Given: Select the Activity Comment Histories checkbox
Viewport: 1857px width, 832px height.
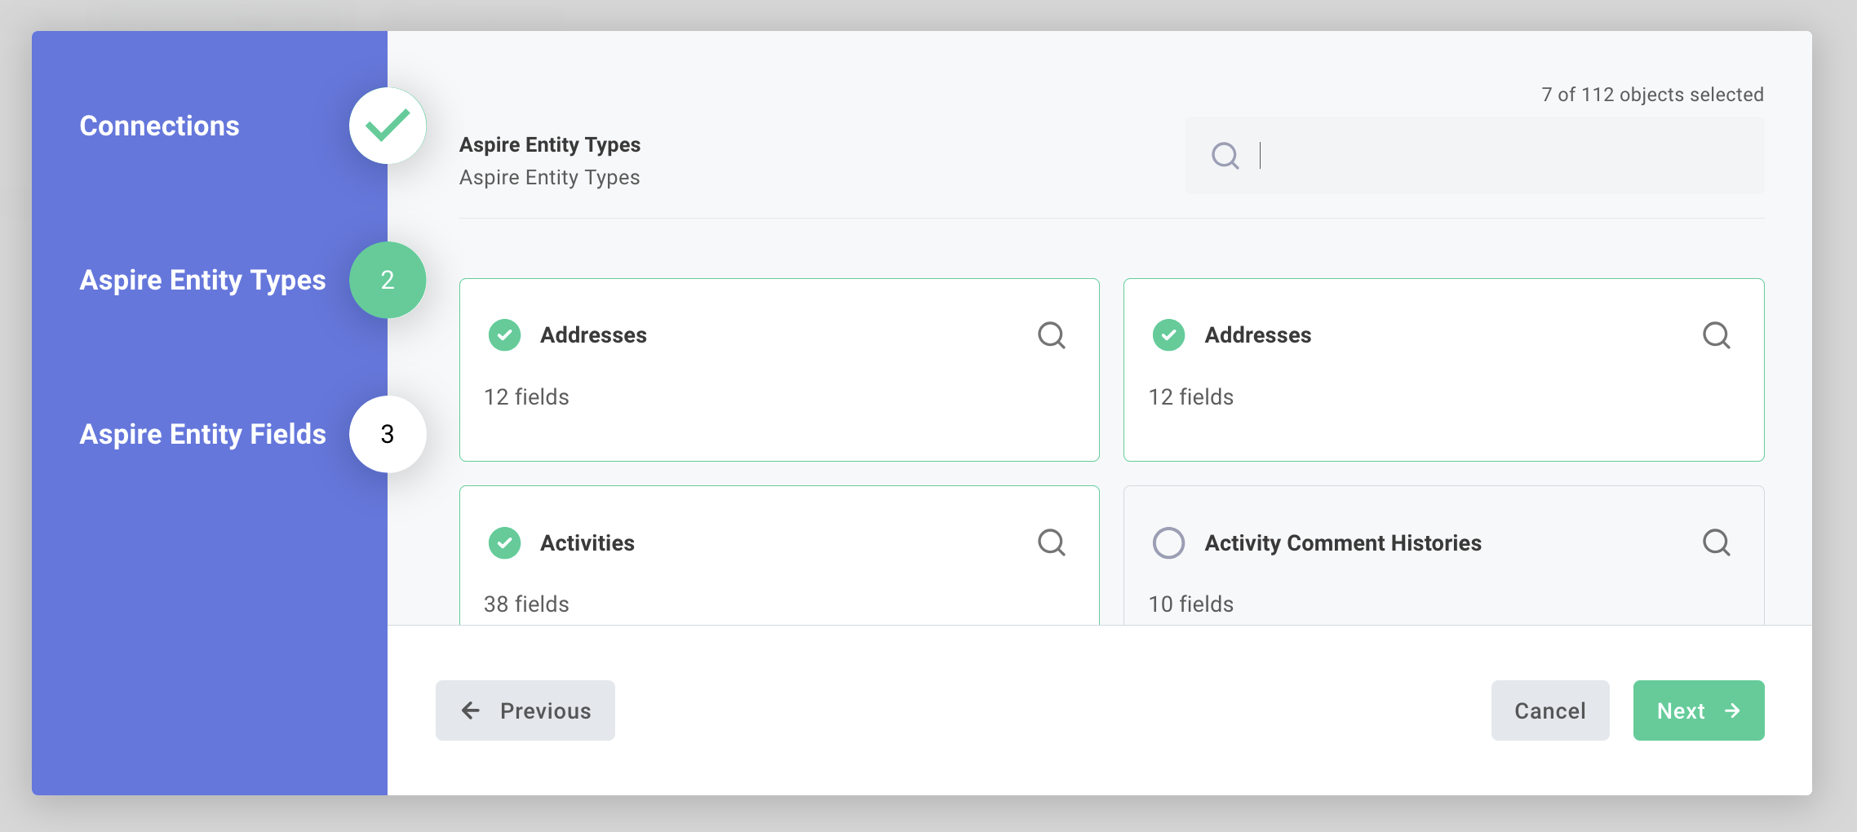Looking at the screenshot, I should coord(1168,542).
